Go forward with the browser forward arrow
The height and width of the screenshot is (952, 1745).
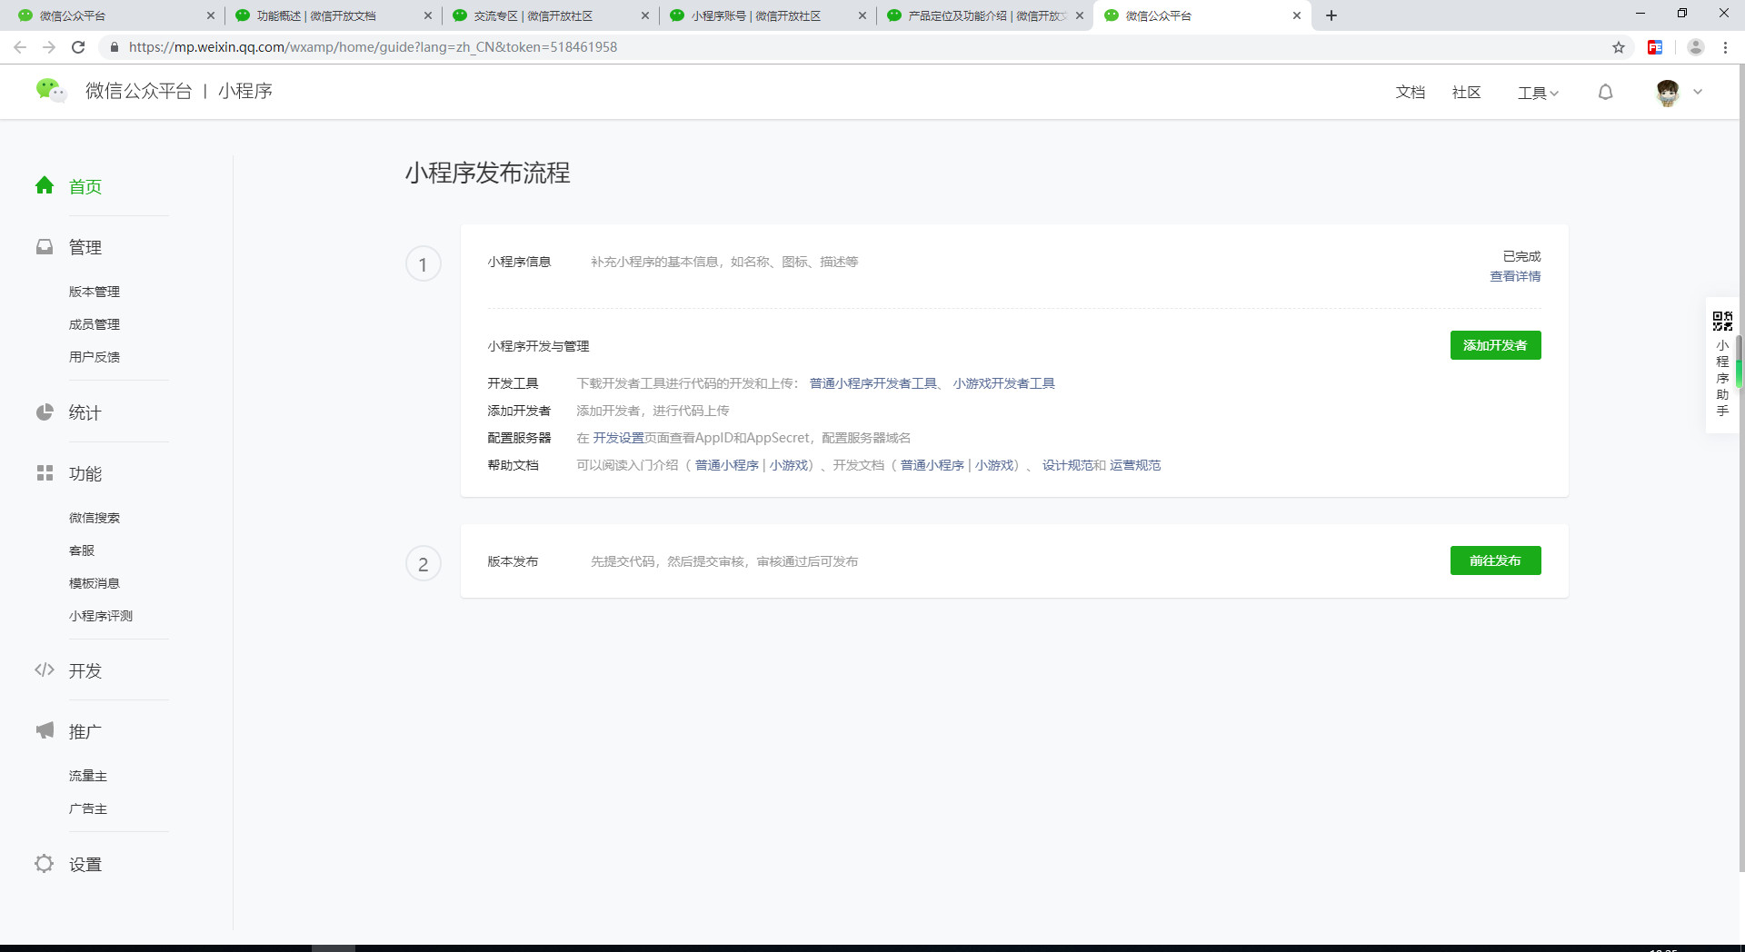click(49, 47)
